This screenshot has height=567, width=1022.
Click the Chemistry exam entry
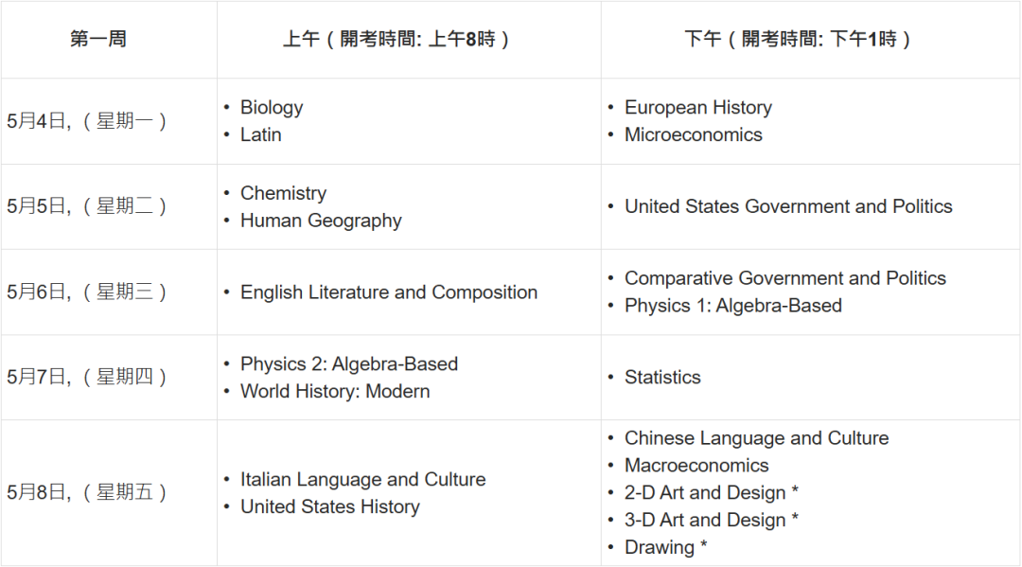click(x=283, y=193)
